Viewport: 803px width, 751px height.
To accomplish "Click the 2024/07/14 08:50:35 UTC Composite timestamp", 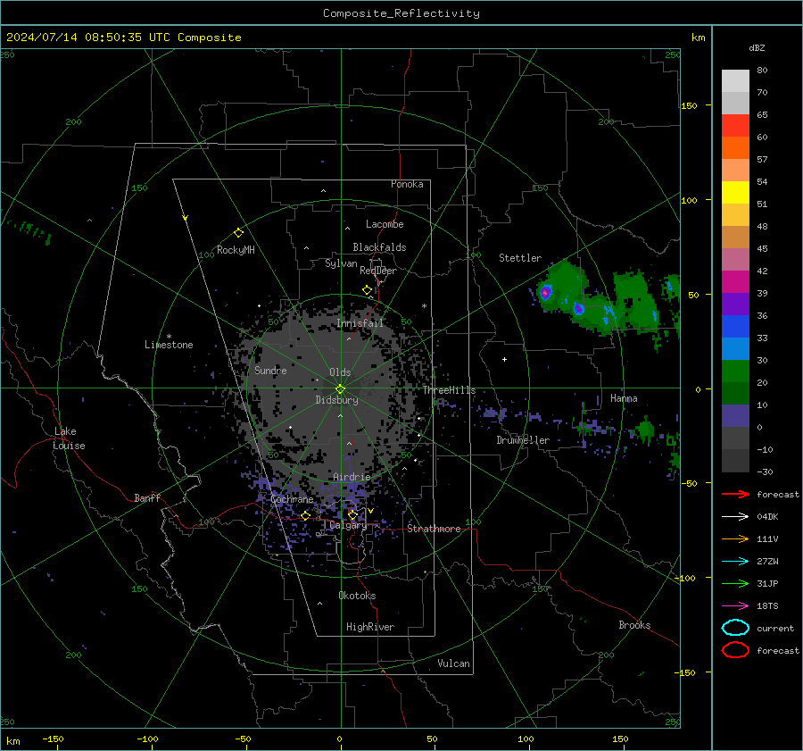I will point(123,38).
